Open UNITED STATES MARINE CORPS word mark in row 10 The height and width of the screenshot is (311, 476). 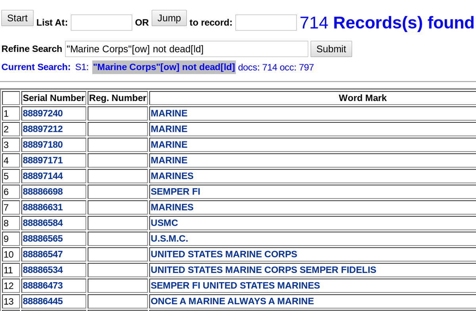coord(224,254)
